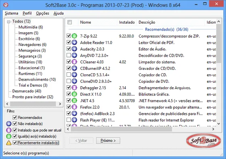Image resolution: width=226 pixels, height=159 pixels.
Task: Click the blue plus filter legend icon
Action: (8, 124)
